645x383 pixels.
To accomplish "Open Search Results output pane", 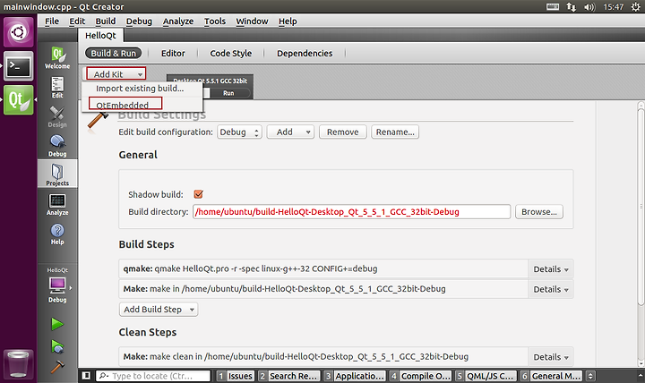I will tap(288, 376).
